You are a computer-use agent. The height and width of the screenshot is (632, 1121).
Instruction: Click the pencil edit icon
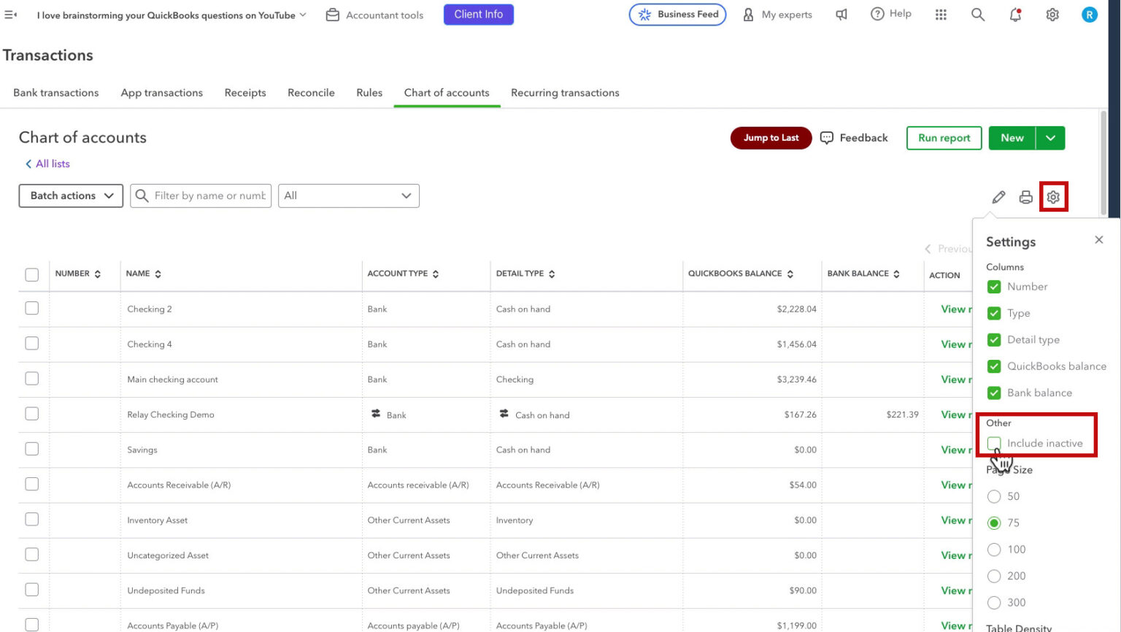(x=998, y=197)
